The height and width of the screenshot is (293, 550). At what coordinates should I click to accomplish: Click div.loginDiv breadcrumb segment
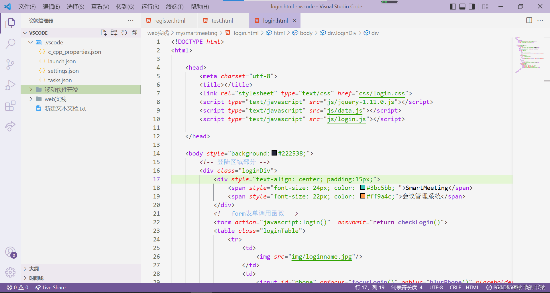(338, 33)
